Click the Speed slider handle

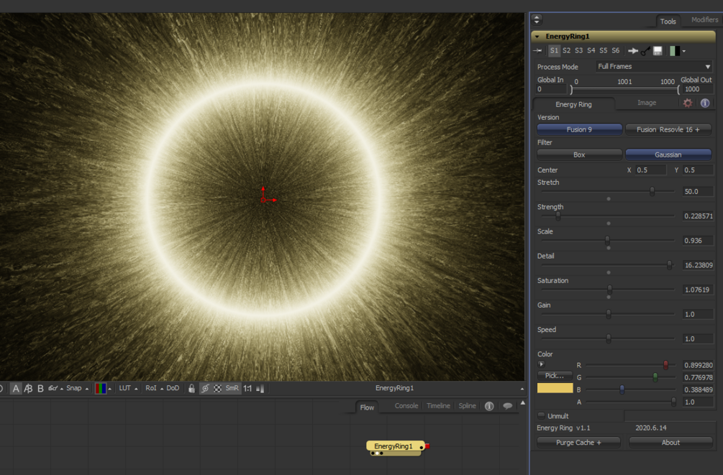point(609,338)
